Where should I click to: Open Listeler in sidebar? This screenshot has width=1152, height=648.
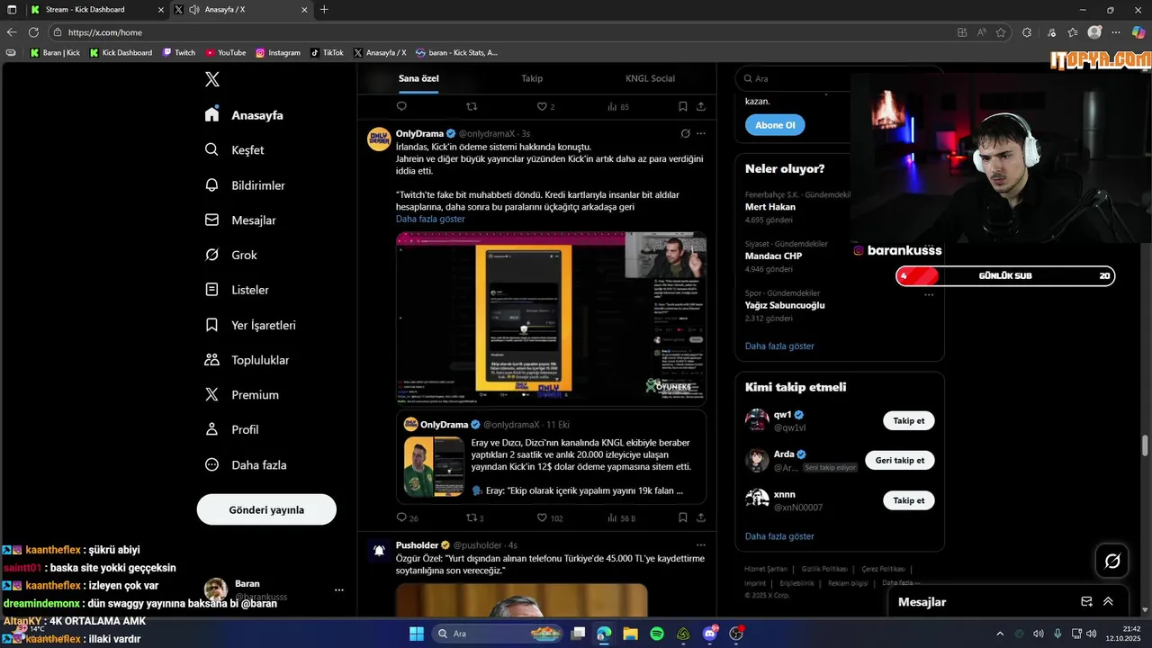tap(238, 290)
